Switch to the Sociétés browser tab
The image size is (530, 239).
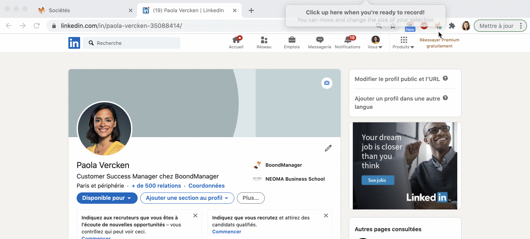coord(85,10)
